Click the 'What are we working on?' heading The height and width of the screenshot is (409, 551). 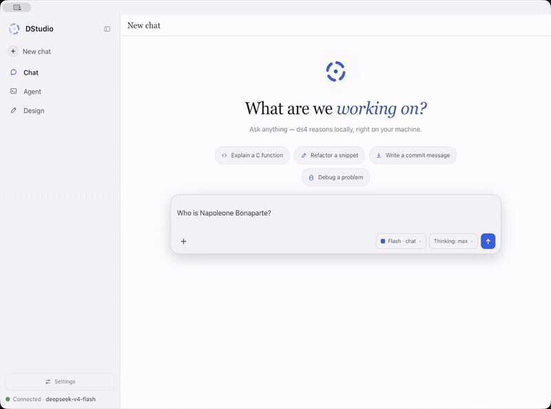point(336,108)
